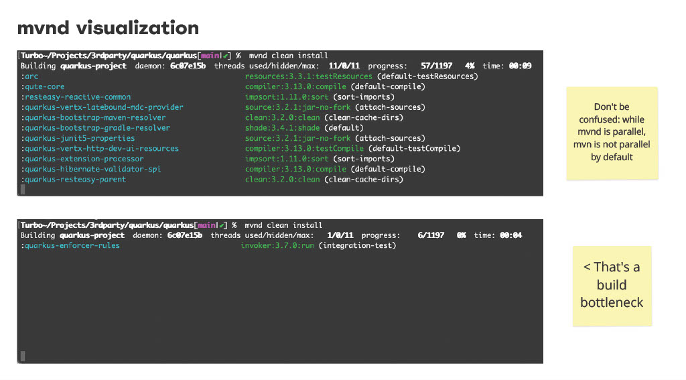Click ':quarkus-vertx-http-dev-ui-resources' module
This screenshot has width=686, height=380.
click(99, 148)
